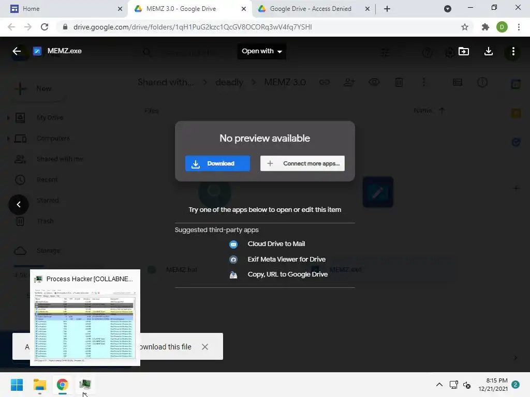Click the dimmed remove trash icon
This screenshot has width=530, height=397.
(x=399, y=82)
